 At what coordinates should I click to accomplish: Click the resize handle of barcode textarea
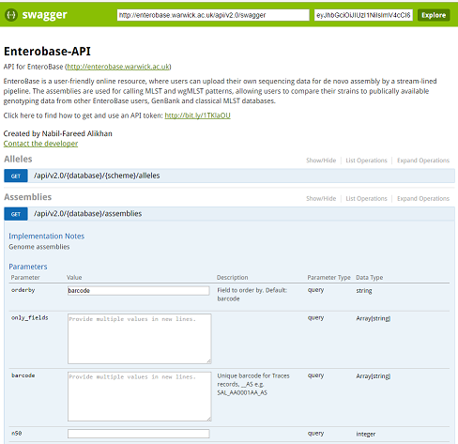pos(209,419)
